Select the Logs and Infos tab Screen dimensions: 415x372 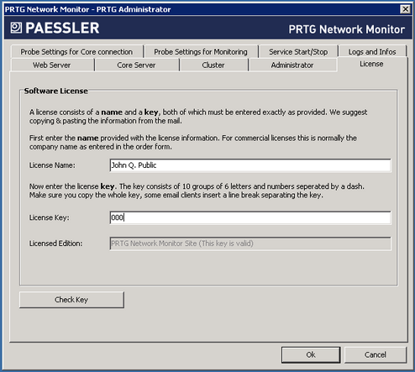tap(372, 52)
